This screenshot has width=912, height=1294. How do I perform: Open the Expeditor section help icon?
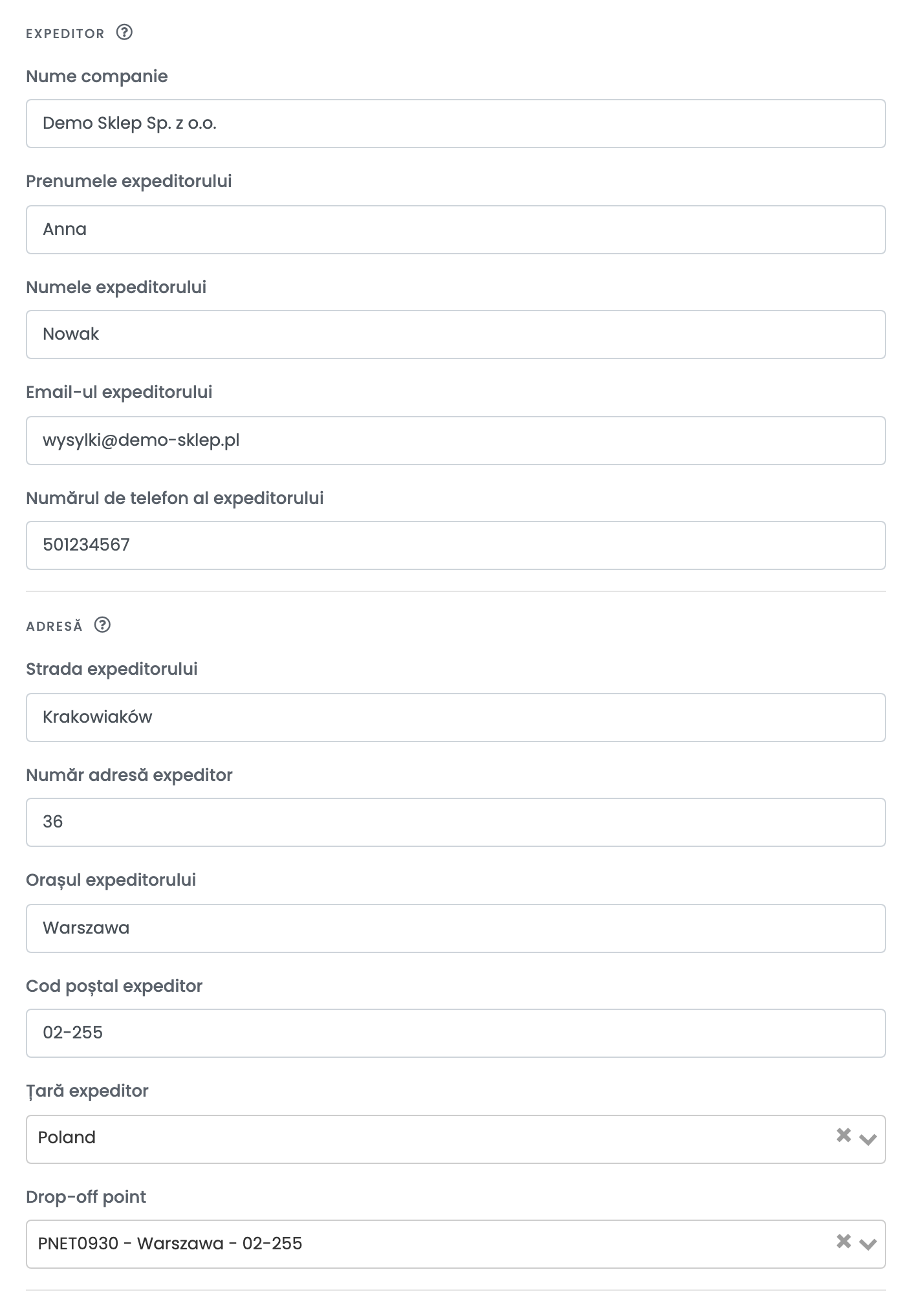coord(124,32)
